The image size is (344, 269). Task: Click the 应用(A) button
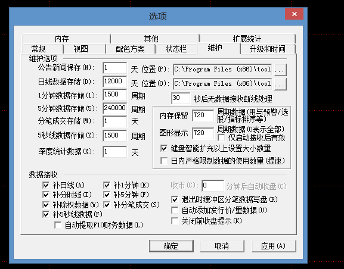pos(274,246)
